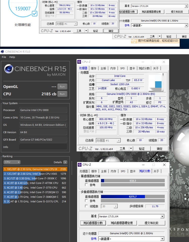This screenshot has height=242, width=189.
Task: Click the blue checkmark icon below score 159007
Action: click(x=35, y=14)
